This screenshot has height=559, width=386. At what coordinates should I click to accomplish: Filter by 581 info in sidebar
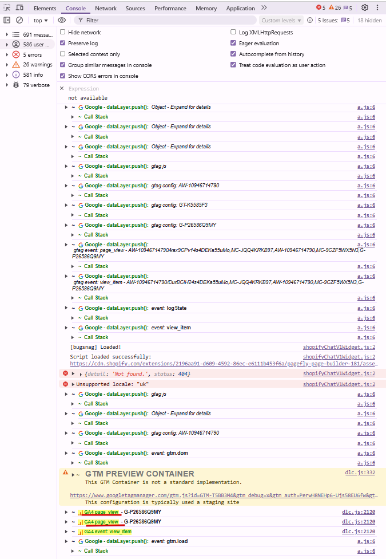(29, 75)
